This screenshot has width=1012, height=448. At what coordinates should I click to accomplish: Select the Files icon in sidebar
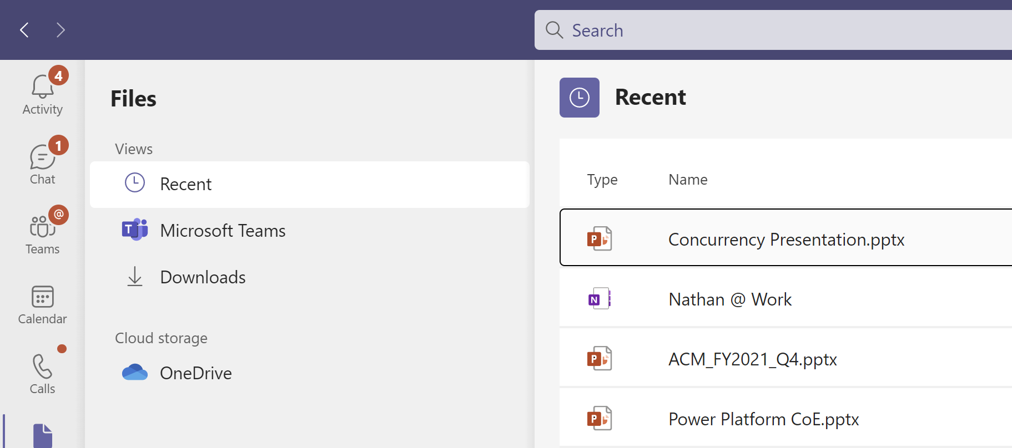click(42, 435)
